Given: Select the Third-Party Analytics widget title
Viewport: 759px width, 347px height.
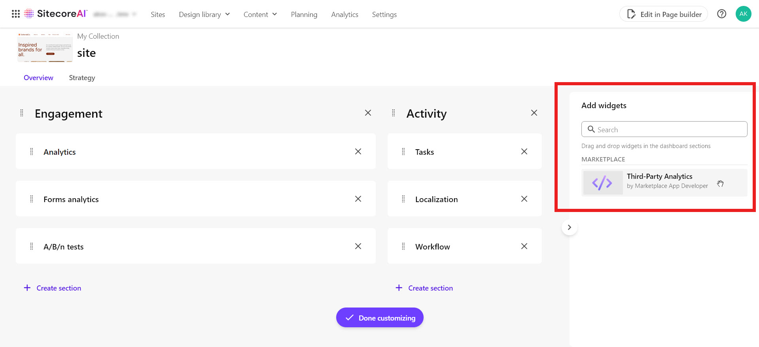Looking at the screenshot, I should coord(659,176).
